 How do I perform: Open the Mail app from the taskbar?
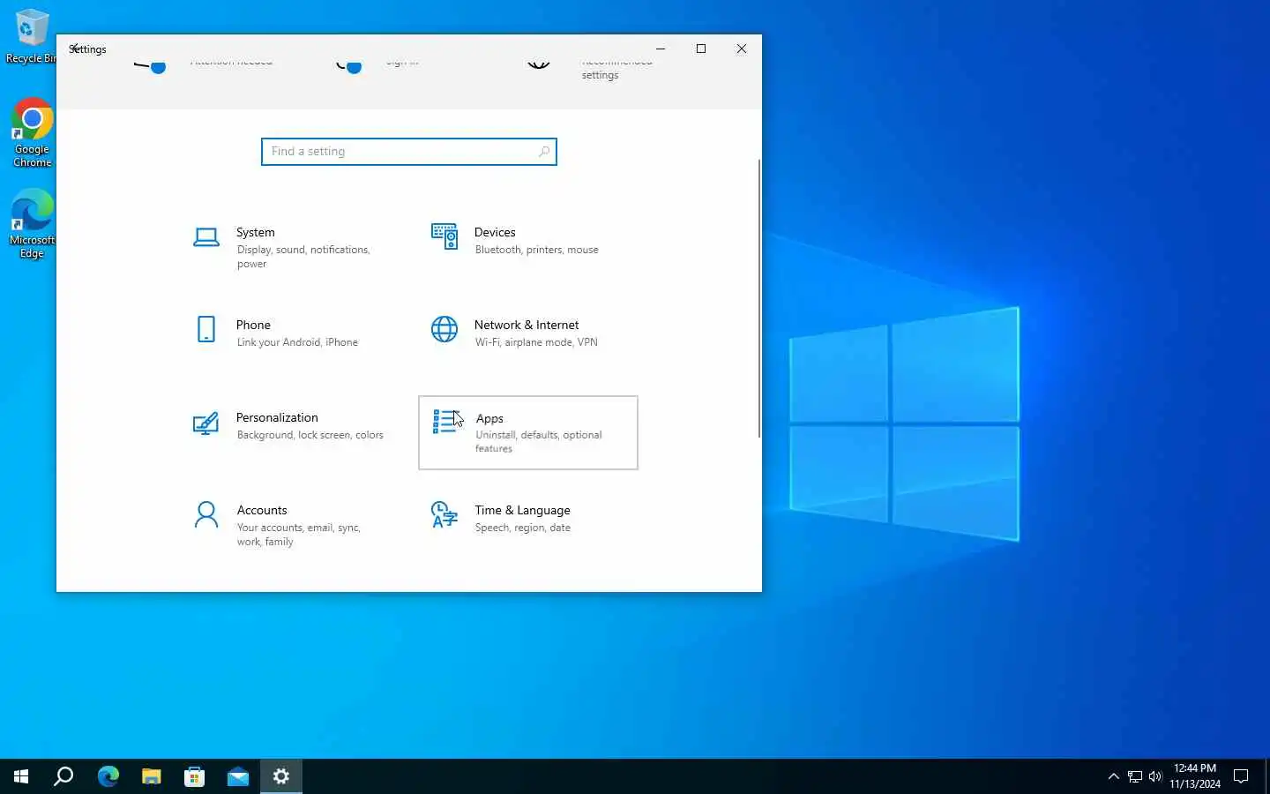[x=238, y=776]
